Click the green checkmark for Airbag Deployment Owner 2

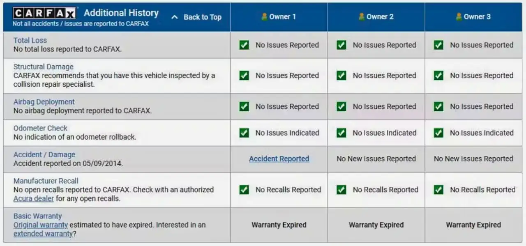[x=341, y=106]
